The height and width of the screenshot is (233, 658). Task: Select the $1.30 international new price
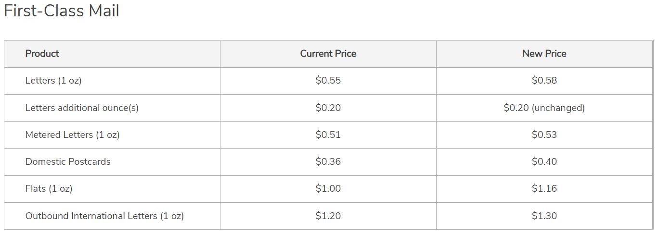tap(544, 216)
